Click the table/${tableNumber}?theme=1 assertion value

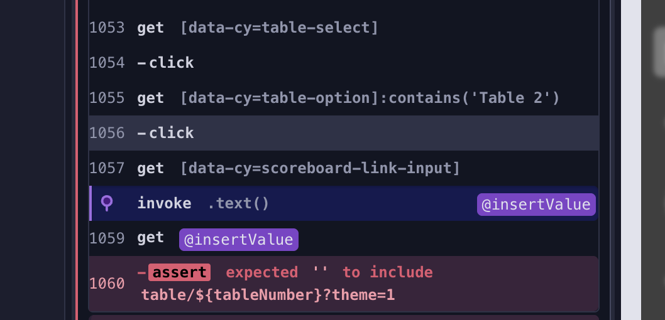[268, 295]
